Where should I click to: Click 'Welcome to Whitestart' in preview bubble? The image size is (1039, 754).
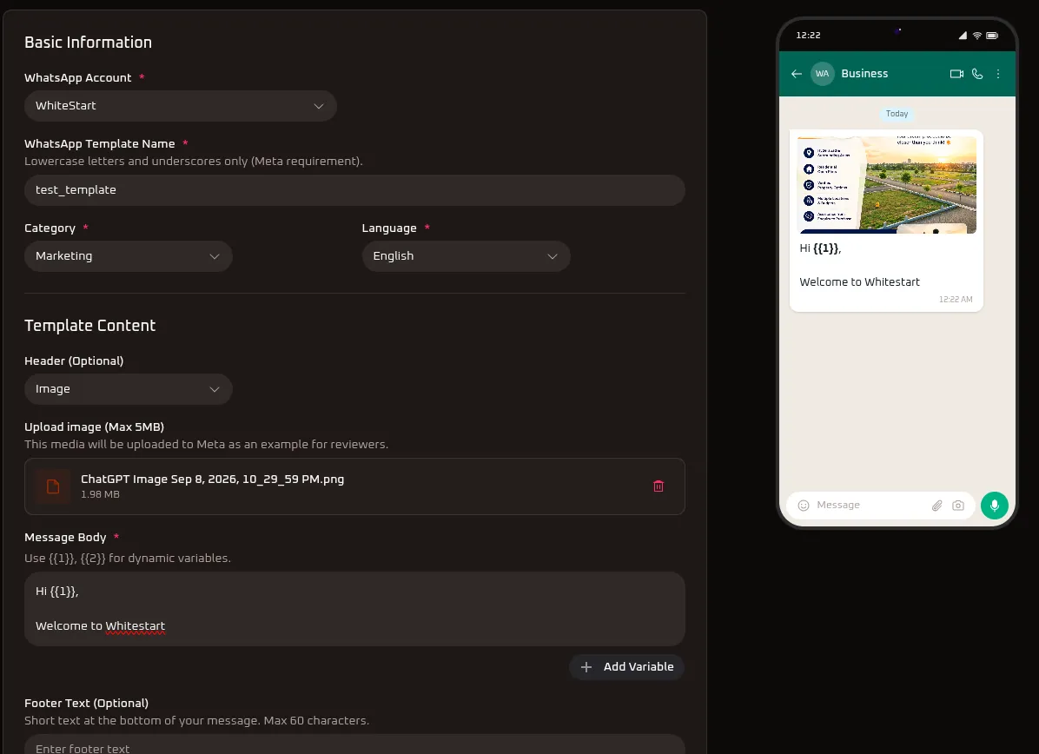[859, 282]
